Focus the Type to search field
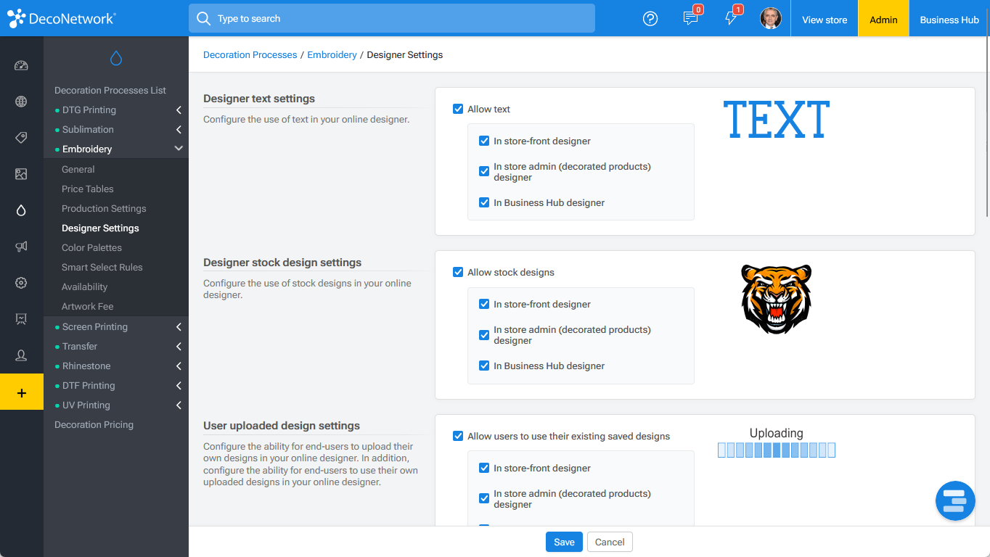Image resolution: width=990 pixels, height=557 pixels. [392, 18]
